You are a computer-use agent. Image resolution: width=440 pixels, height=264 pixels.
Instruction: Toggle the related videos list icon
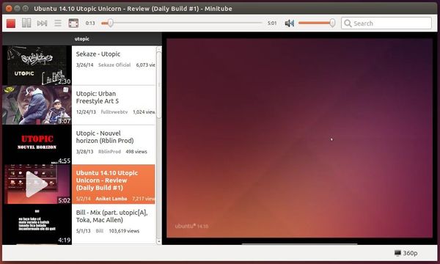pyautogui.click(x=58, y=23)
